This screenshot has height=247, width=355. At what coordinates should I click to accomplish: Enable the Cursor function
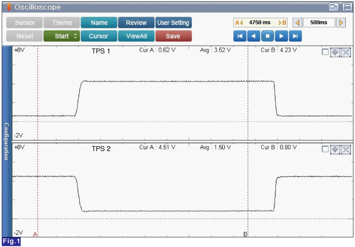(x=99, y=36)
